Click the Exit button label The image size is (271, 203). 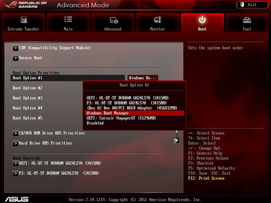pos(252,5)
